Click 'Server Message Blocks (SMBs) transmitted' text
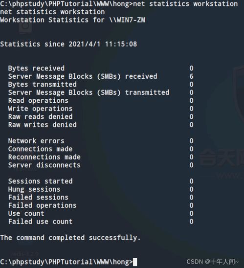 point(89,92)
